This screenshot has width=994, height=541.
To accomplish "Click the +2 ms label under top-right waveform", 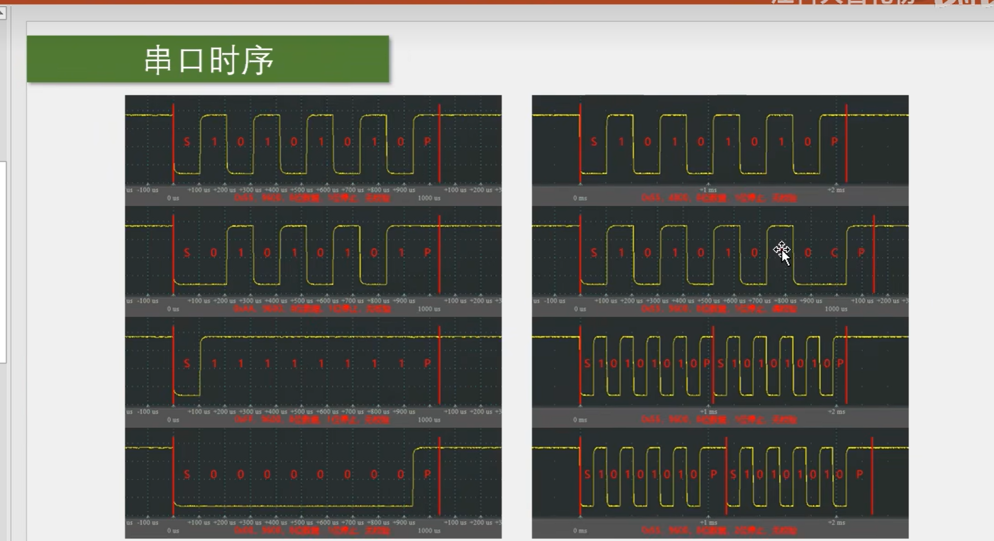I will coord(836,190).
